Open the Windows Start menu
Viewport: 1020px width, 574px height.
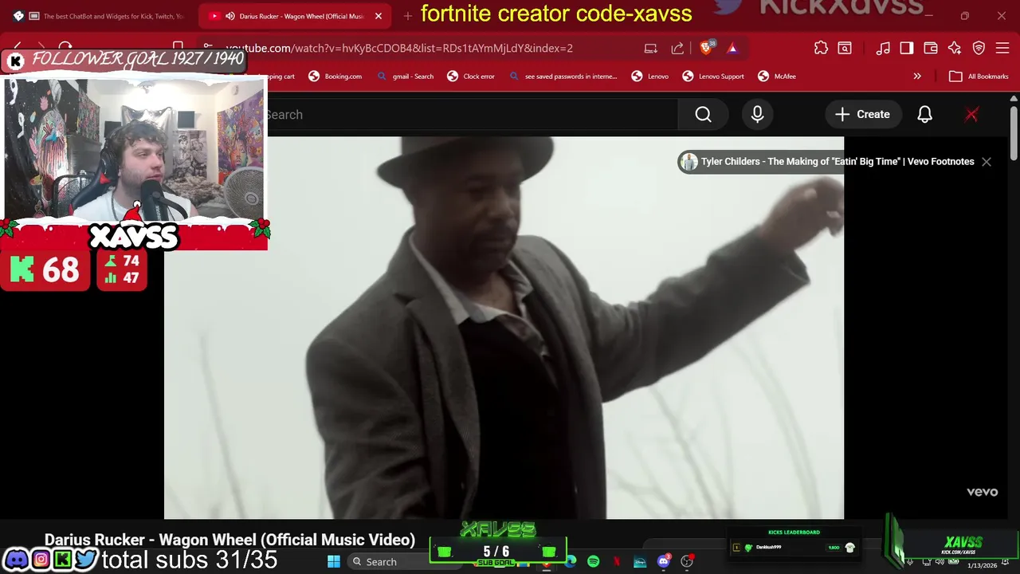pyautogui.click(x=334, y=562)
